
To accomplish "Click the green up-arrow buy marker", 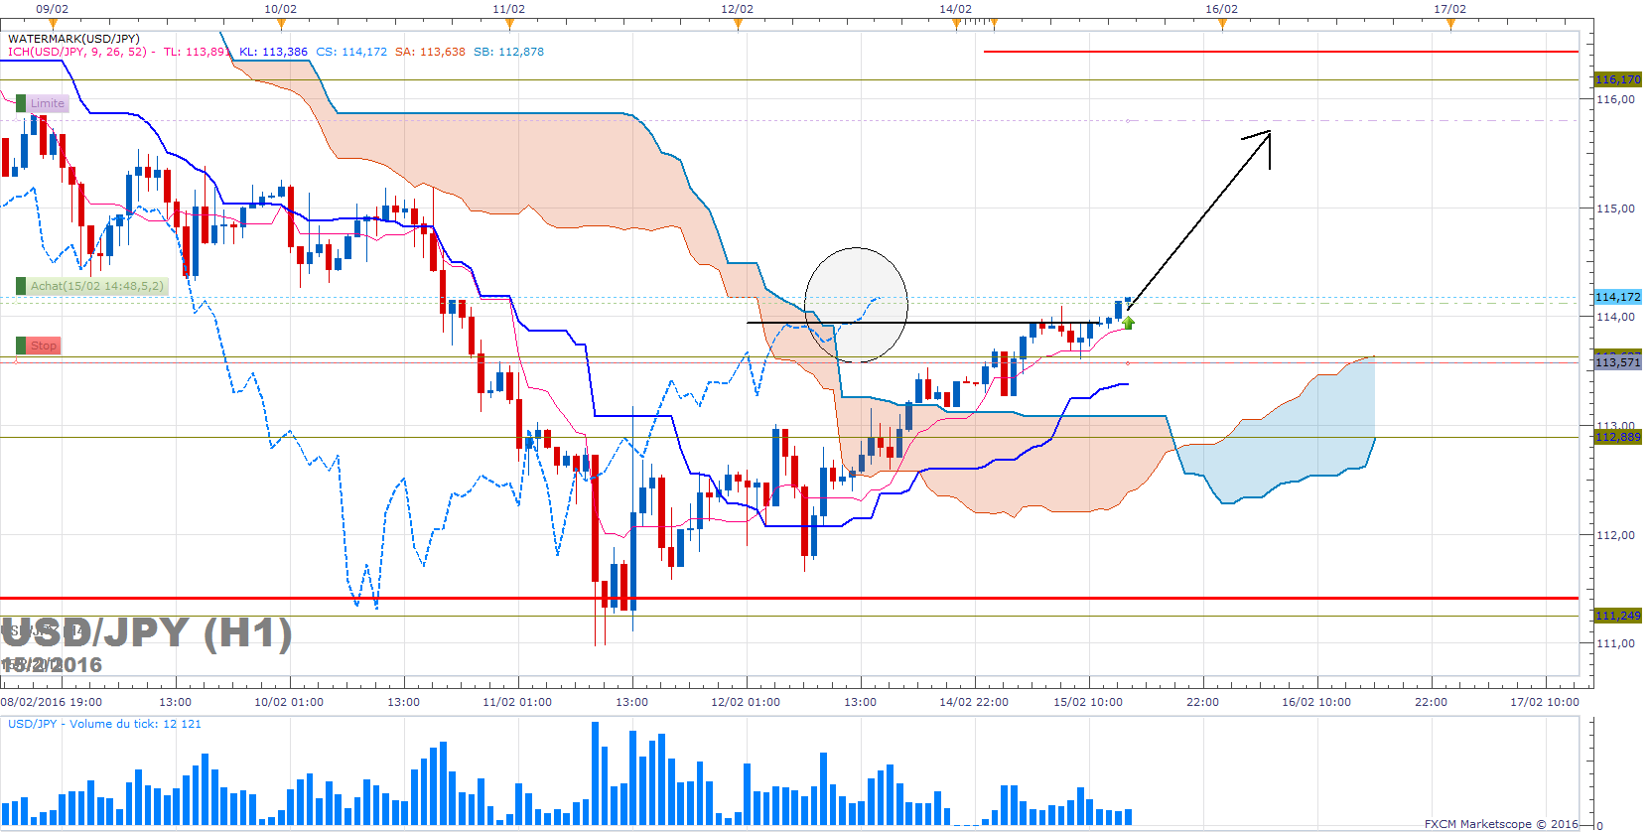I will tap(1128, 323).
